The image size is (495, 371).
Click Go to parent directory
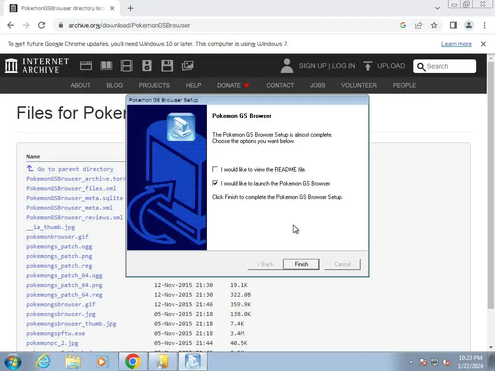(70, 169)
